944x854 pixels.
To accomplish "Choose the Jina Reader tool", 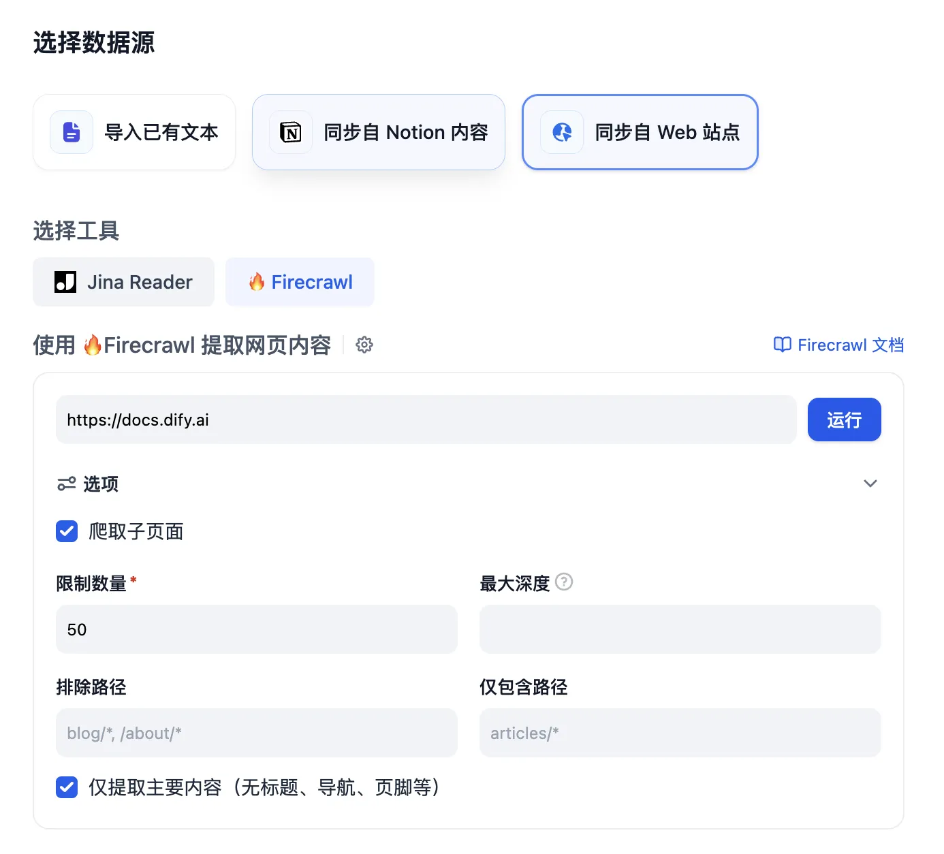I will click(x=123, y=282).
